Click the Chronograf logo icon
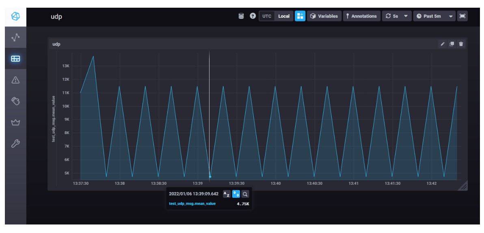The image size is (484, 233). [15, 16]
